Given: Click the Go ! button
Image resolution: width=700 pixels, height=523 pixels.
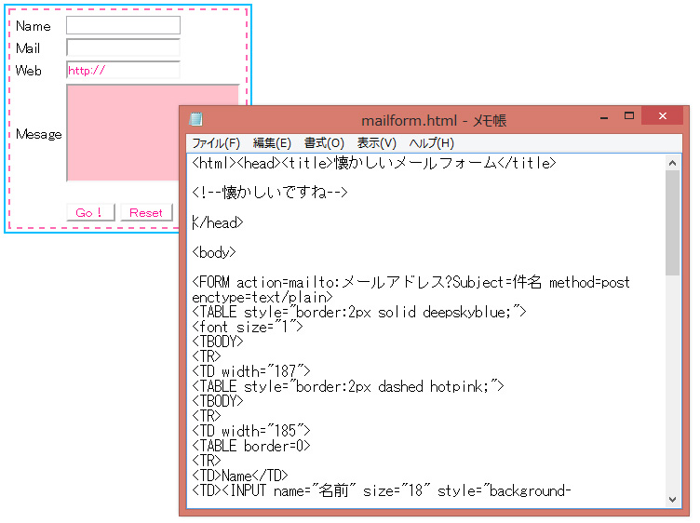Looking at the screenshot, I should [90, 212].
